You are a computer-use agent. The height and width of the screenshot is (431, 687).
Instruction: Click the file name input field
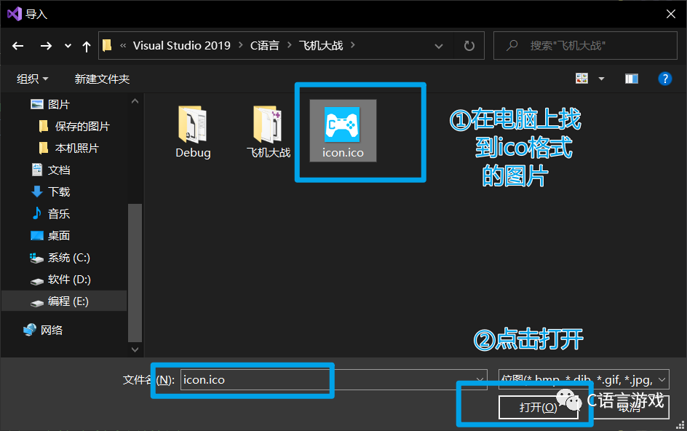pyautogui.click(x=333, y=380)
